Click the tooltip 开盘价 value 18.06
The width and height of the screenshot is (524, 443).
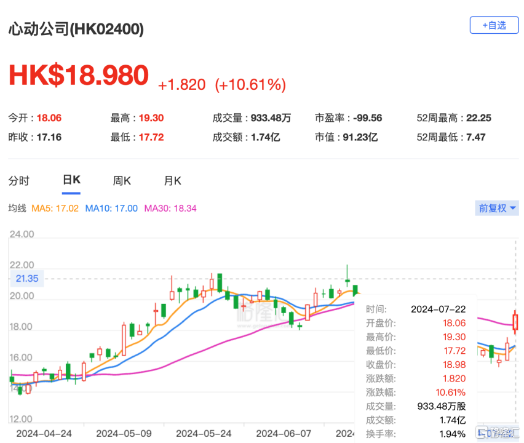[x=454, y=323]
